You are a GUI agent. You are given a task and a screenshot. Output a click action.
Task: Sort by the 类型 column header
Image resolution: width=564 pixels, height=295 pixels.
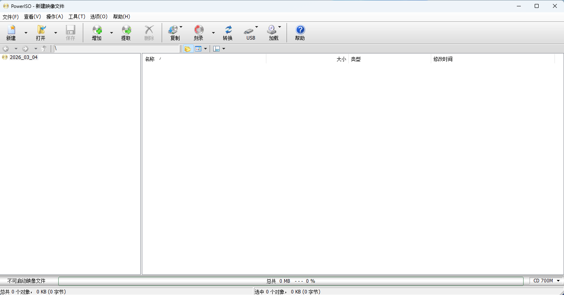point(390,59)
